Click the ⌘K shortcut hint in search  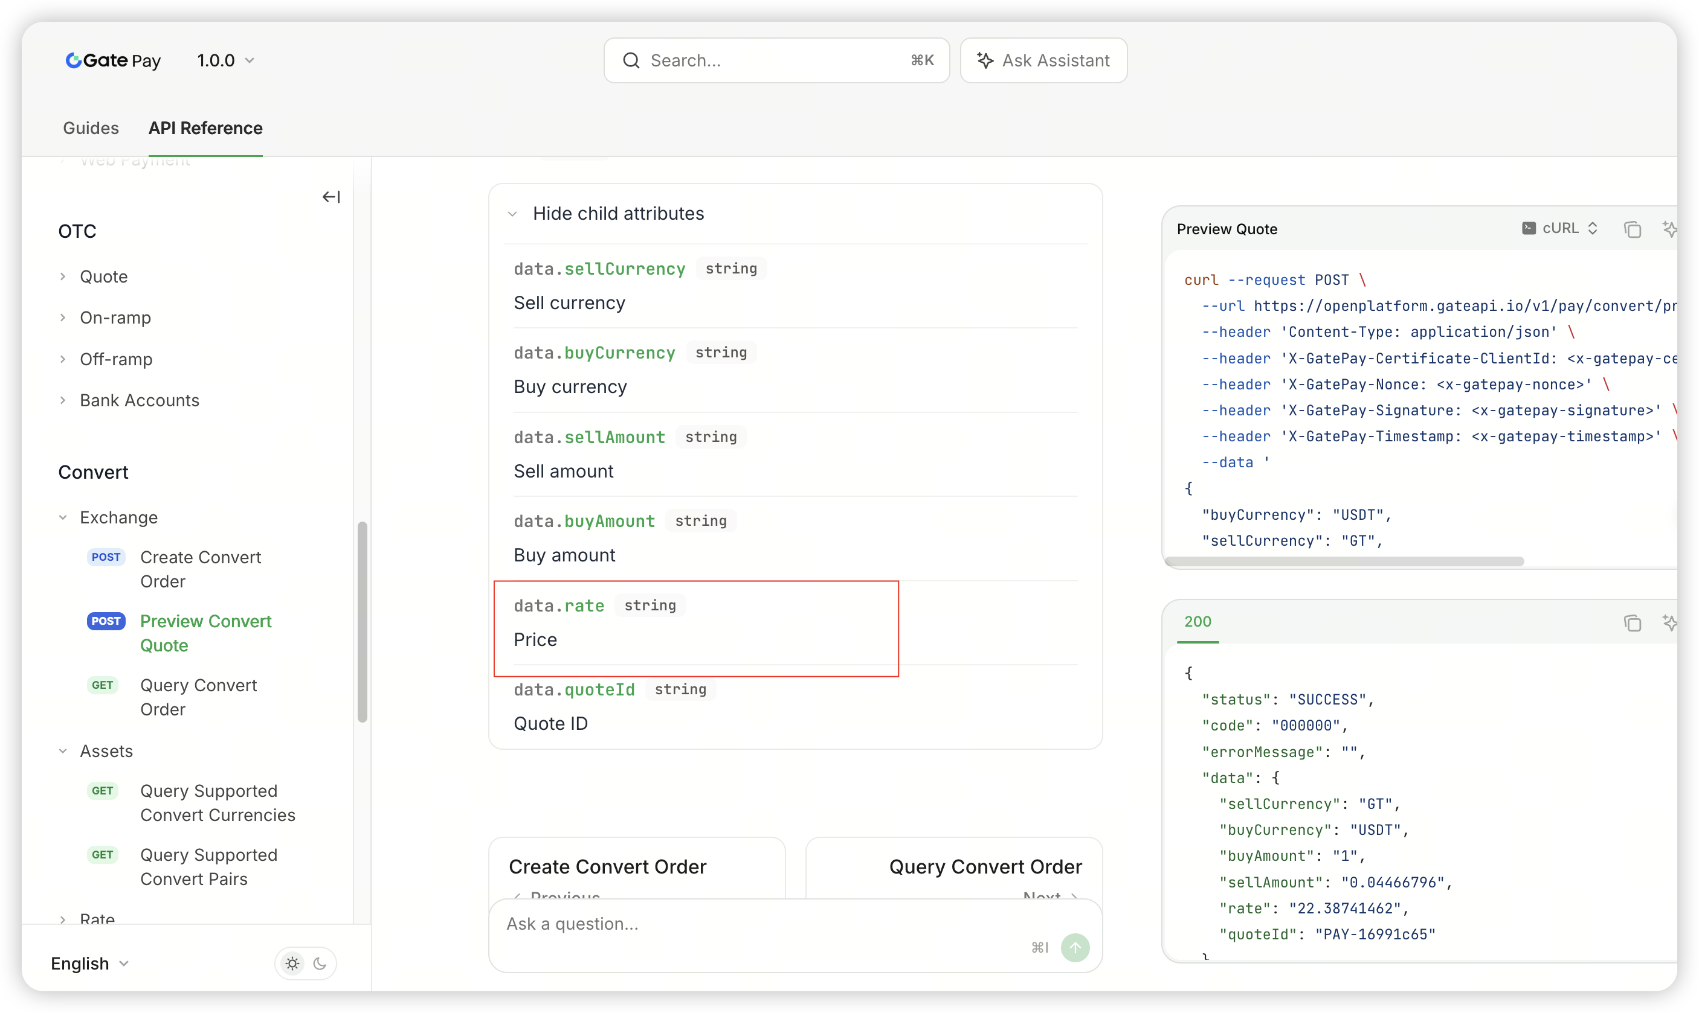(x=921, y=61)
